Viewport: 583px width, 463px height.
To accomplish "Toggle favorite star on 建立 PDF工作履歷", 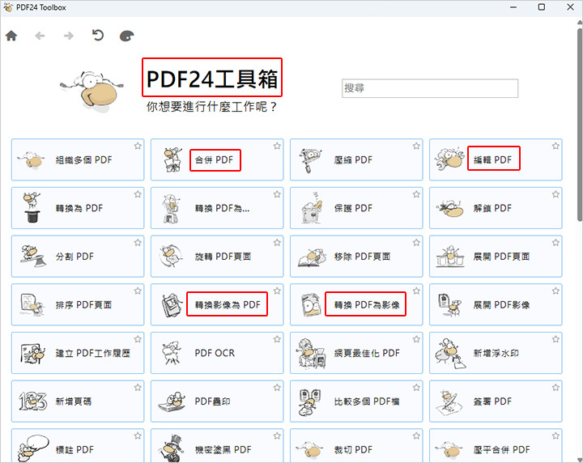I will pyautogui.click(x=138, y=339).
